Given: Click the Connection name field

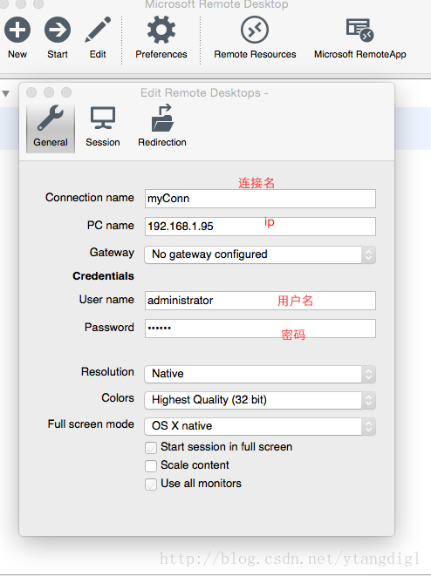Looking at the screenshot, I should pos(260,199).
